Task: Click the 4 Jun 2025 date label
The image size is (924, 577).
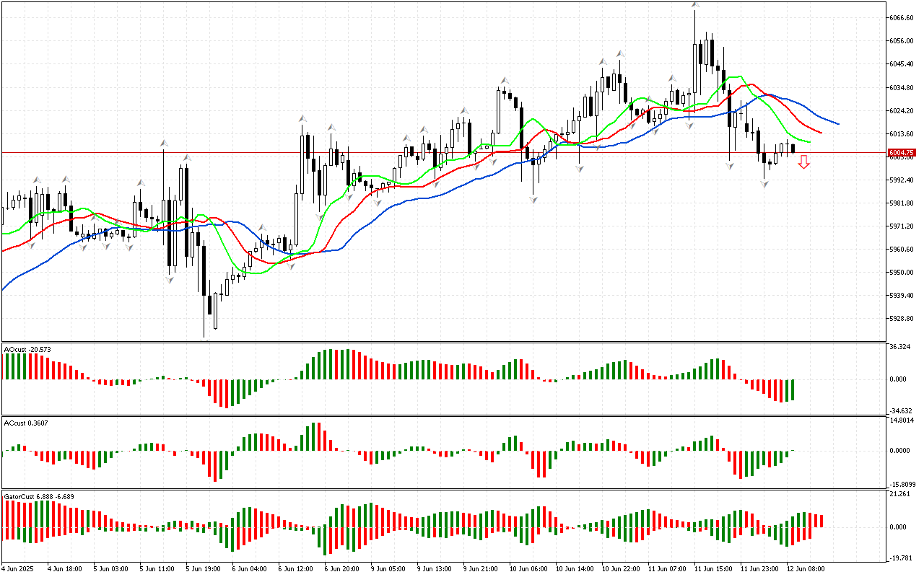Action: point(19,568)
